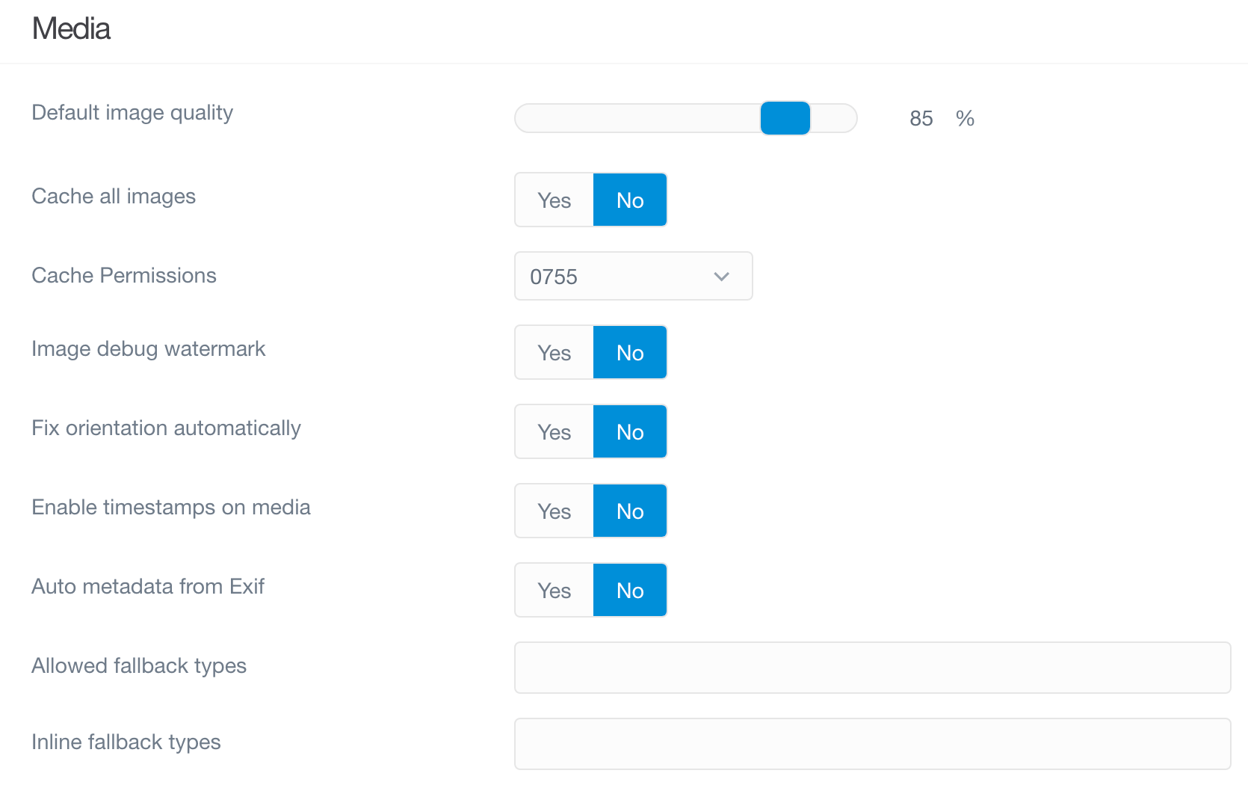Screen dimensions: 1248x788
Task: Disable timestamps on media with No
Action: (x=630, y=511)
